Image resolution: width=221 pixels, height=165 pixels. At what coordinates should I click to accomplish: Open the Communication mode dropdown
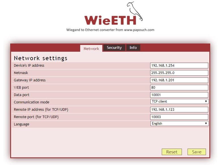click(179, 101)
